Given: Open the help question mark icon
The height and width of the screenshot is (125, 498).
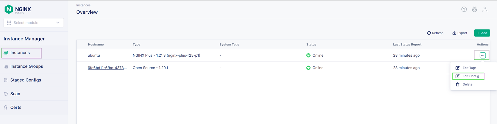Looking at the screenshot, I should (x=464, y=9).
